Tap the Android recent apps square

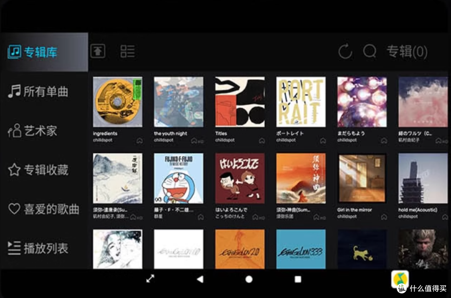point(298,279)
